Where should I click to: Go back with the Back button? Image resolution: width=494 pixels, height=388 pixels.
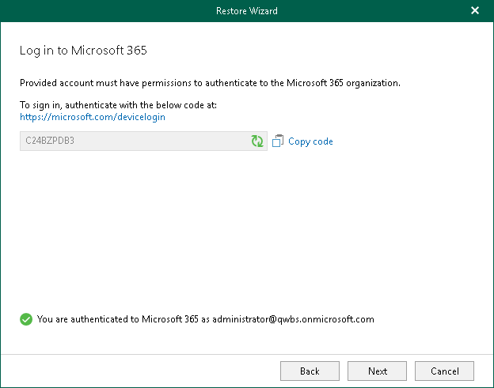click(x=310, y=371)
